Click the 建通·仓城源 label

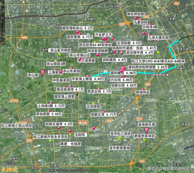click(71, 144)
